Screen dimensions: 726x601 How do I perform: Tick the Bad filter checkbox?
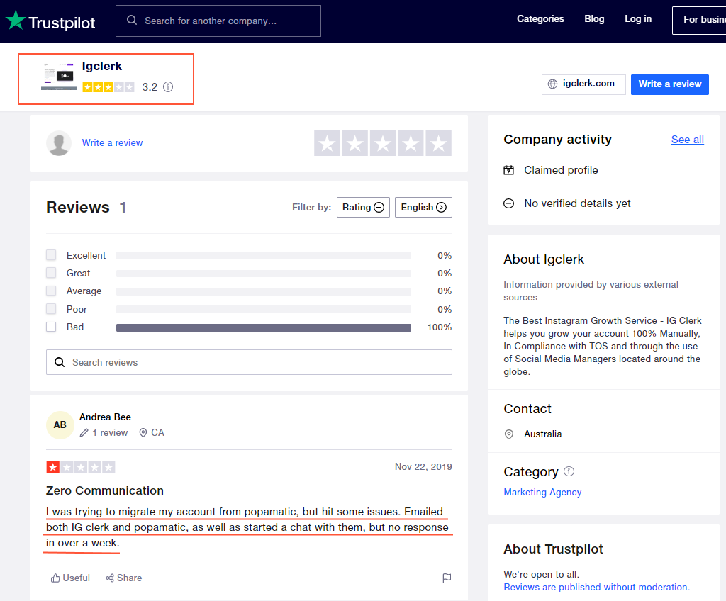click(51, 327)
